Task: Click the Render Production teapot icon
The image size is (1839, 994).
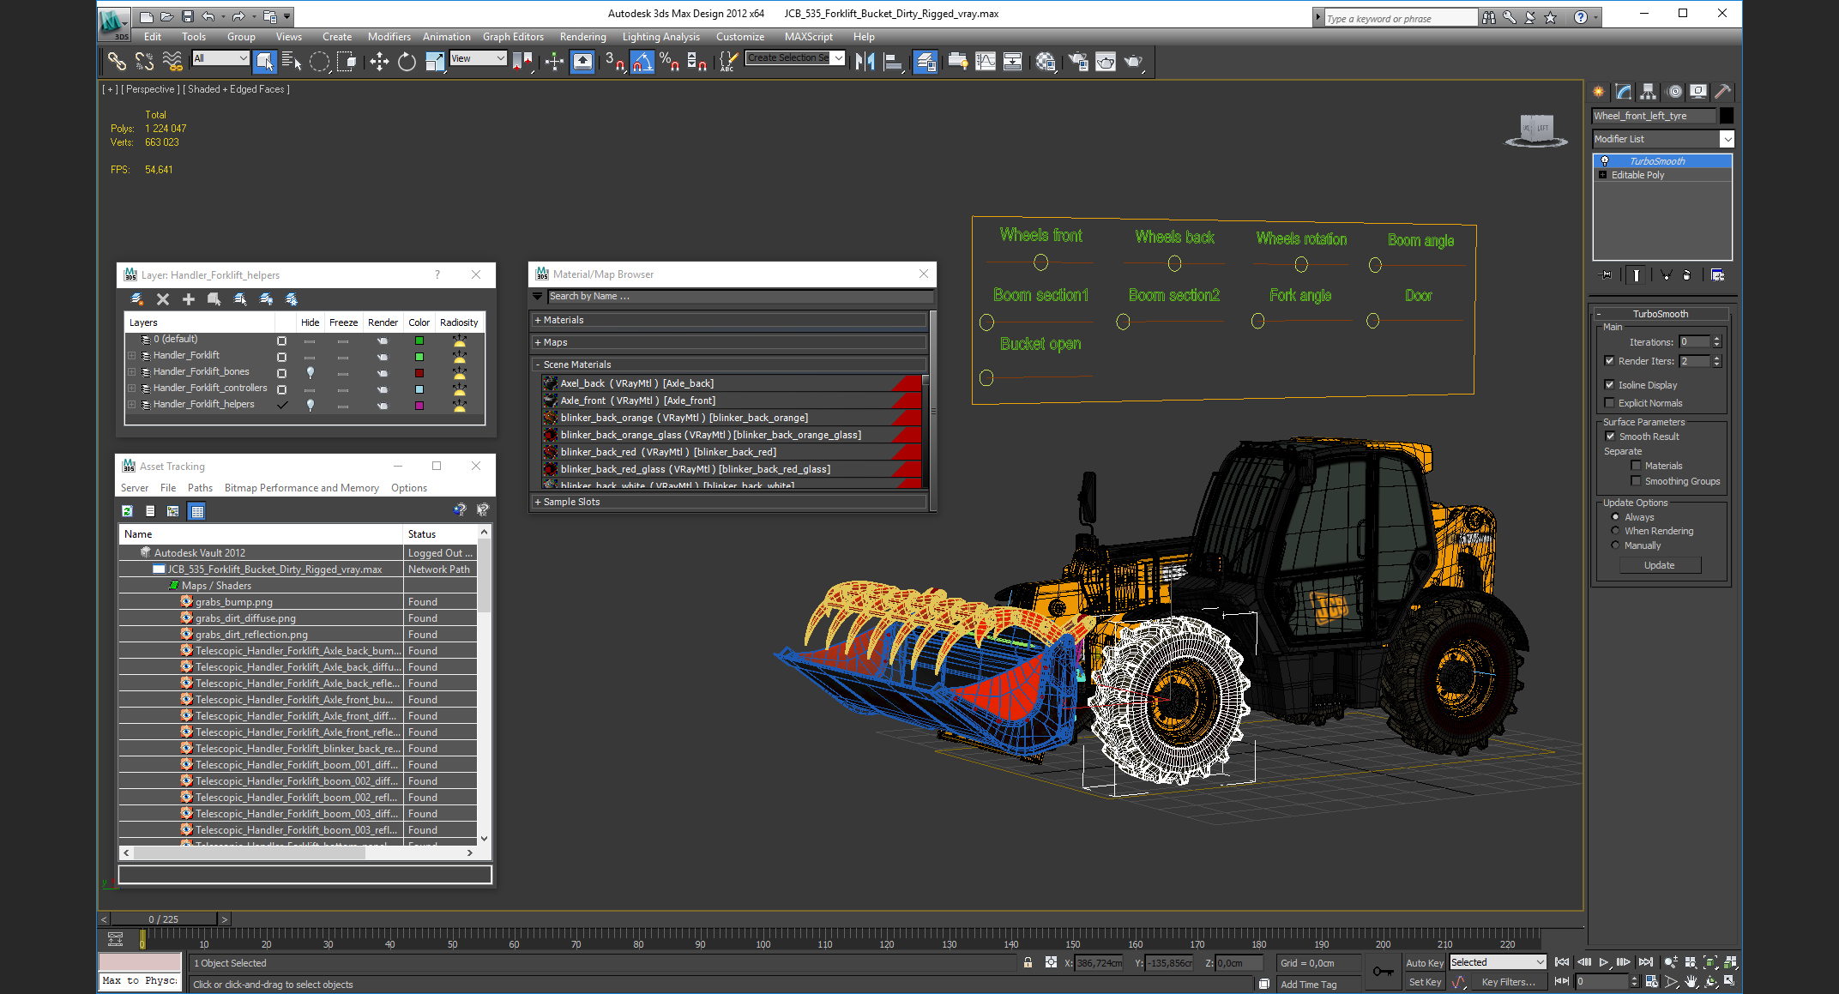Action: click(x=1133, y=61)
